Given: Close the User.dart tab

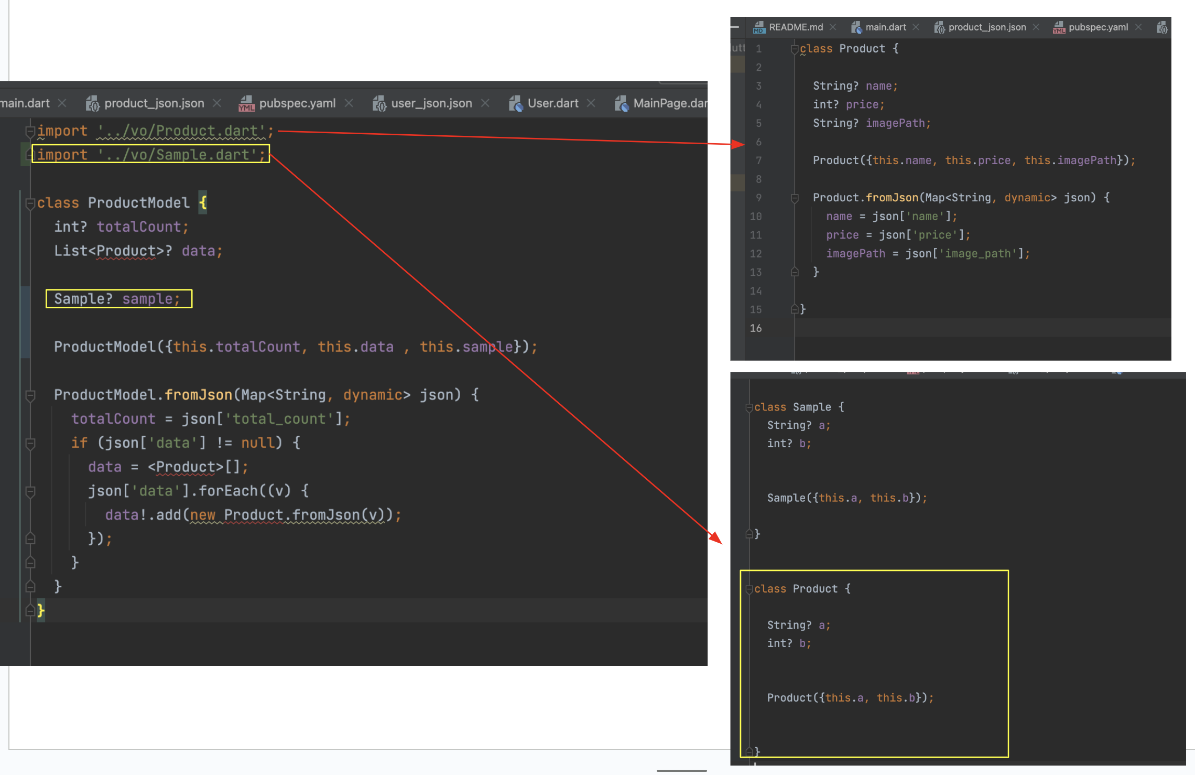Looking at the screenshot, I should pos(591,103).
